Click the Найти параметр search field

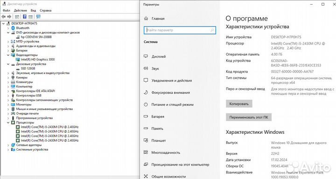180,30
